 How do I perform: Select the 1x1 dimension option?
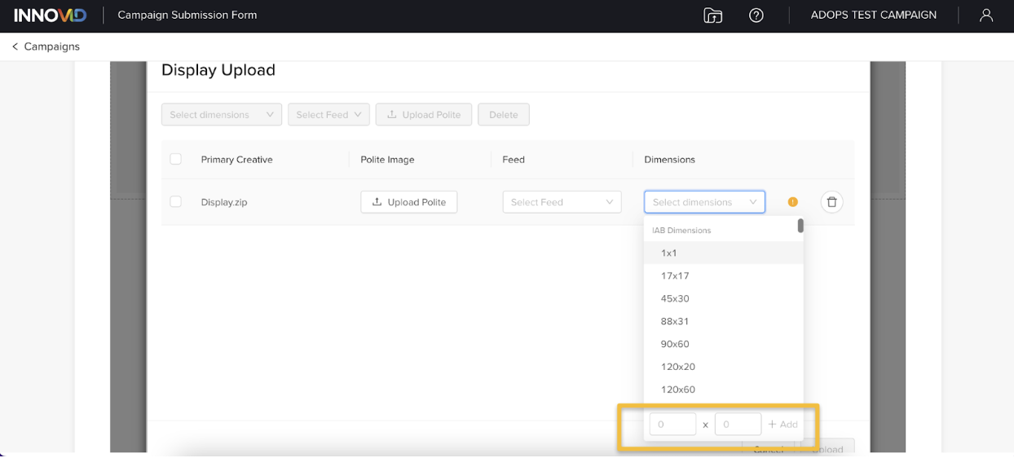(x=723, y=253)
